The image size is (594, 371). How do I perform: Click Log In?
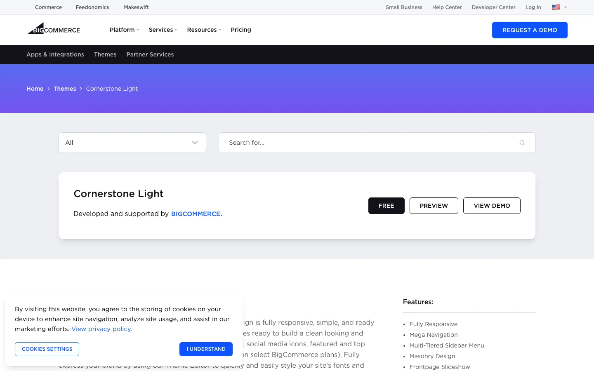[x=533, y=7]
